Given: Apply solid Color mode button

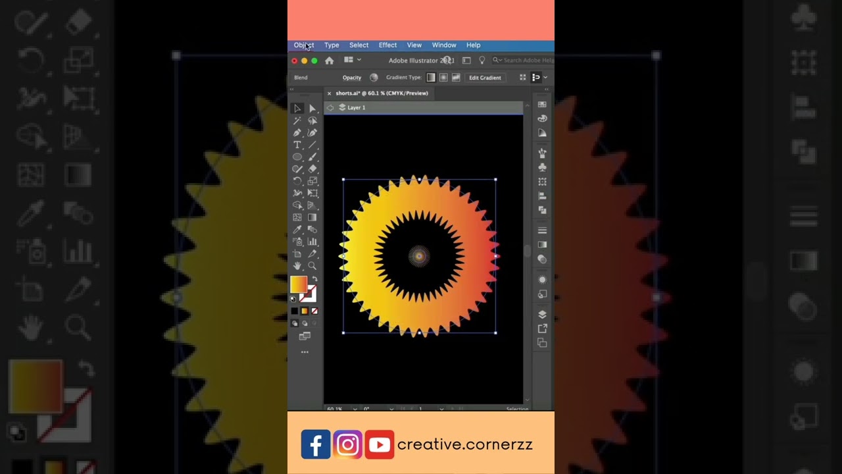Looking at the screenshot, I should (295, 311).
